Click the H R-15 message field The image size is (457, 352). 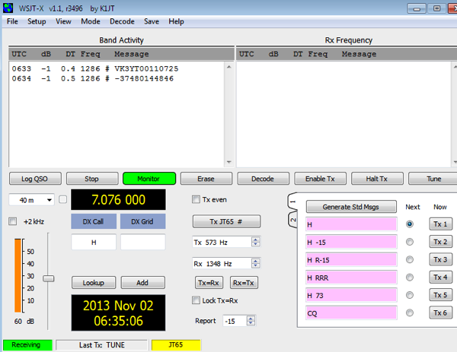351,260
